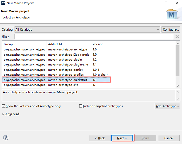Image resolution: width=182 pixels, height=144 pixels.
Task: Open Configure catalogs dialog
Action: (171, 29)
